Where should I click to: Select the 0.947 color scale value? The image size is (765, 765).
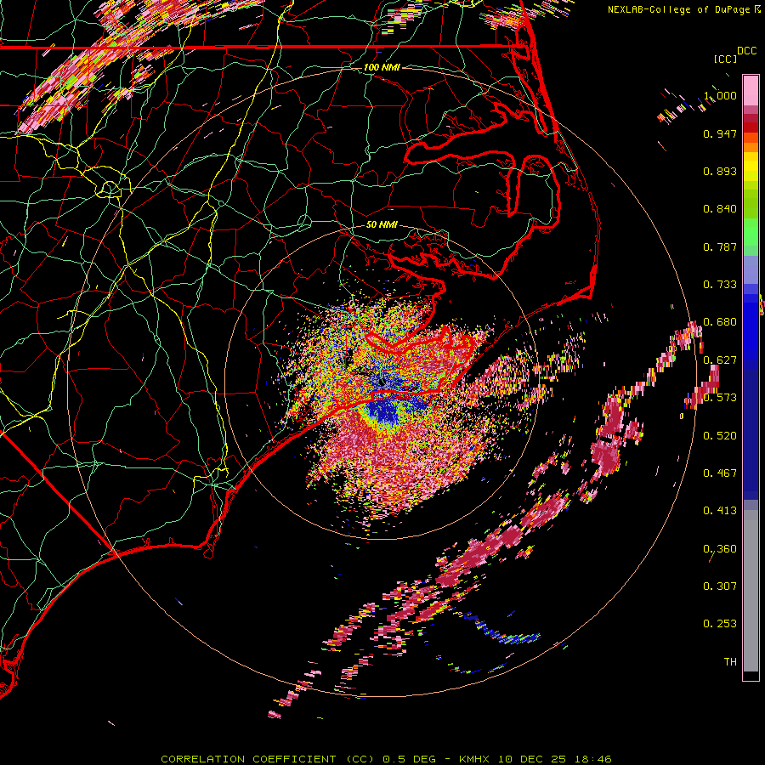pyautogui.click(x=720, y=133)
